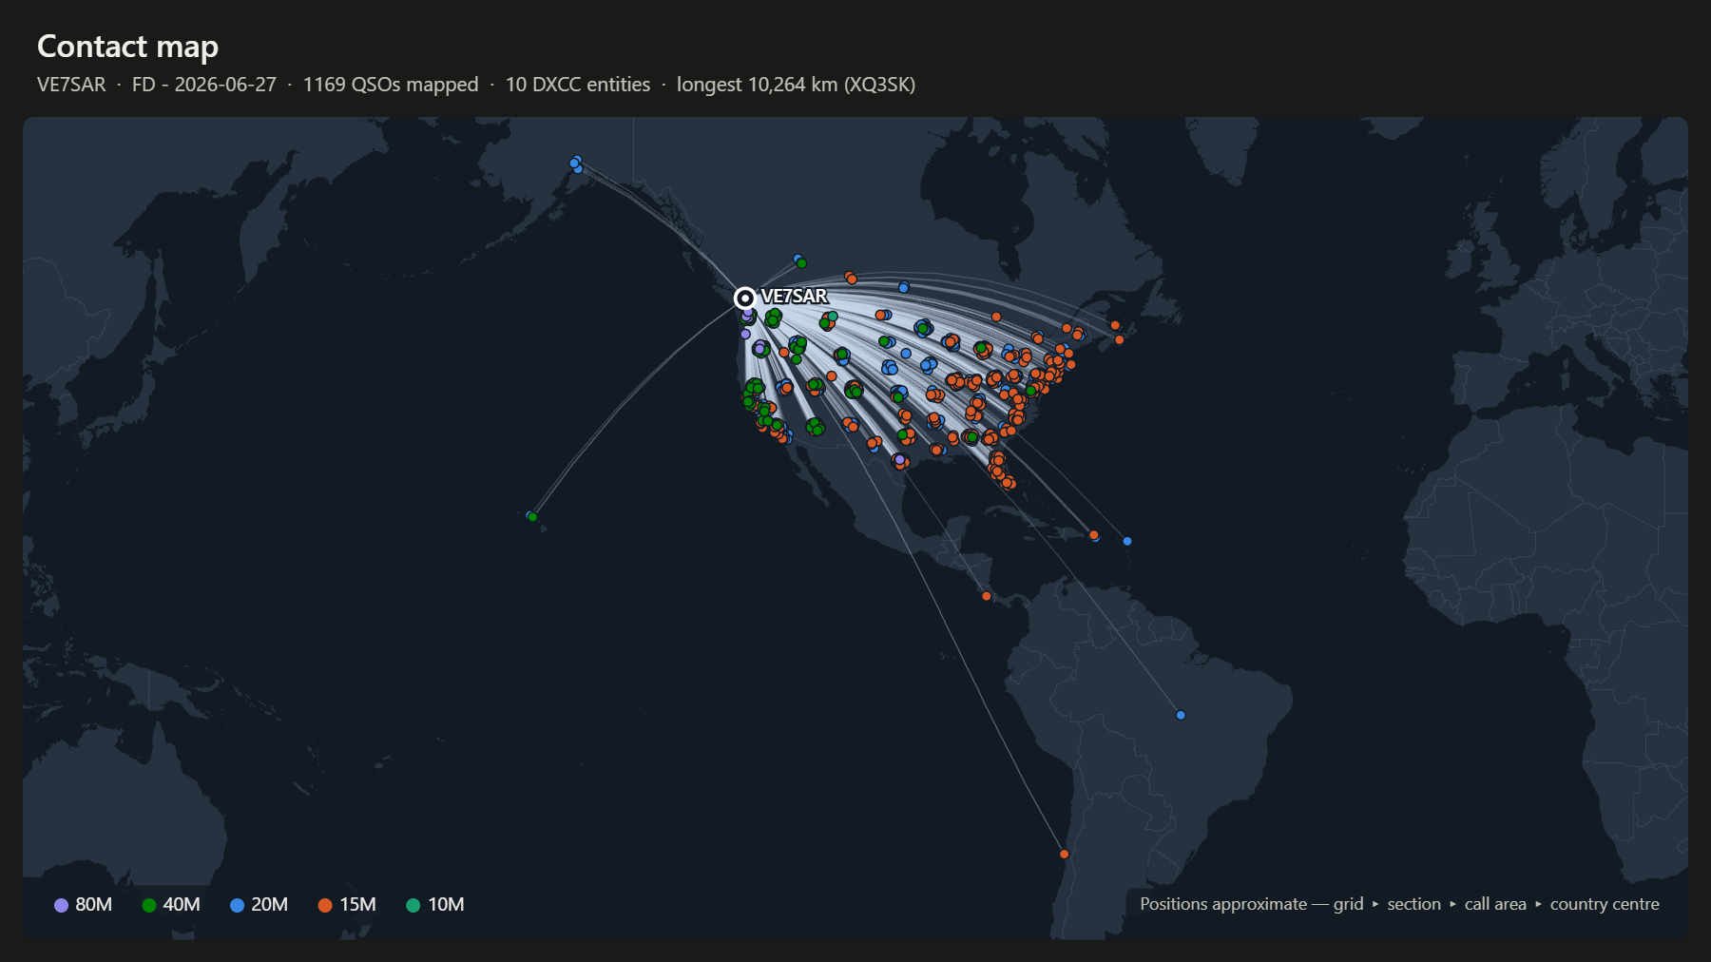Select the orange contact marker in Chile
The image size is (1711, 962).
click(x=1064, y=854)
